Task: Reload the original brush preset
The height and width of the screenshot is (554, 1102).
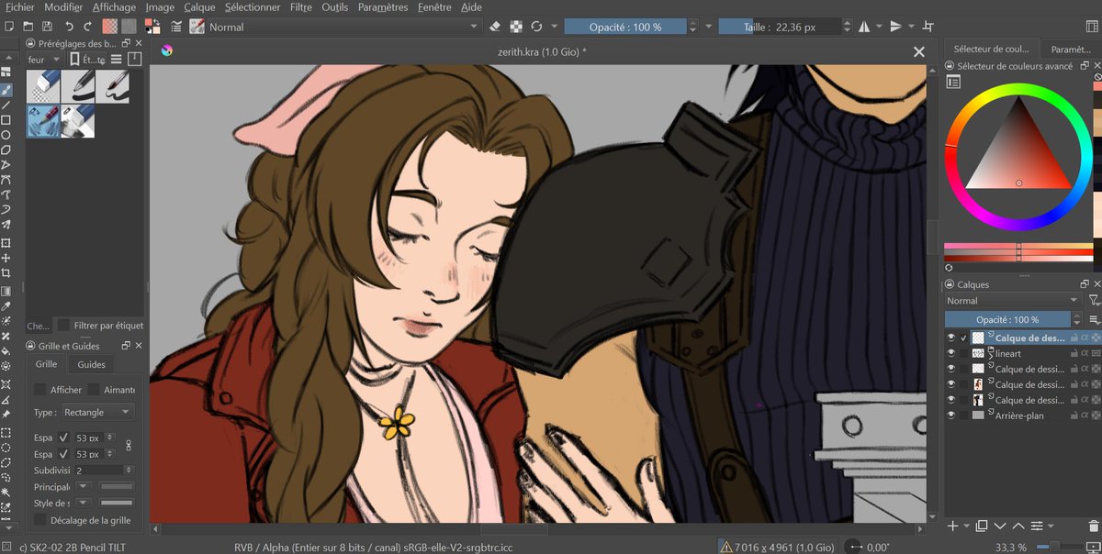Action: [x=536, y=28]
